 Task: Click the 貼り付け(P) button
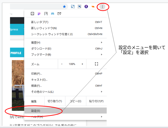click(x=96, y=101)
